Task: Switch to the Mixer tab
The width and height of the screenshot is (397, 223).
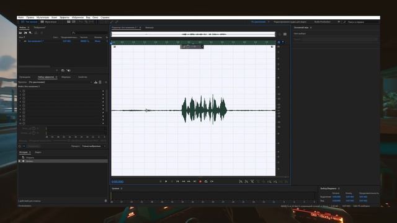Action: [x=149, y=27]
